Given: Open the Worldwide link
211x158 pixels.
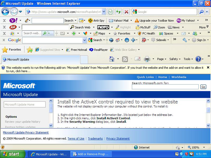Looking at the screenshot, I should point(179,77).
